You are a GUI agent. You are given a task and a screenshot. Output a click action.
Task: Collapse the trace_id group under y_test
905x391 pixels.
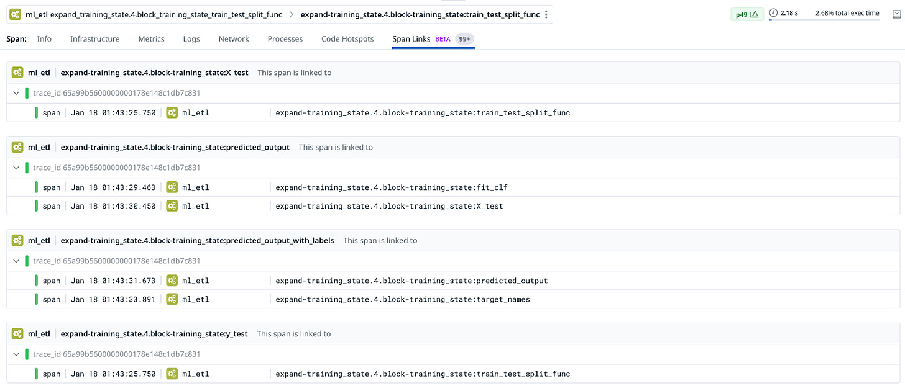coord(16,354)
